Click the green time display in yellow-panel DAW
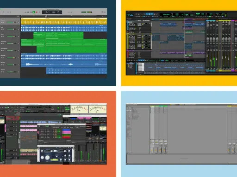 click(x=167, y=14)
